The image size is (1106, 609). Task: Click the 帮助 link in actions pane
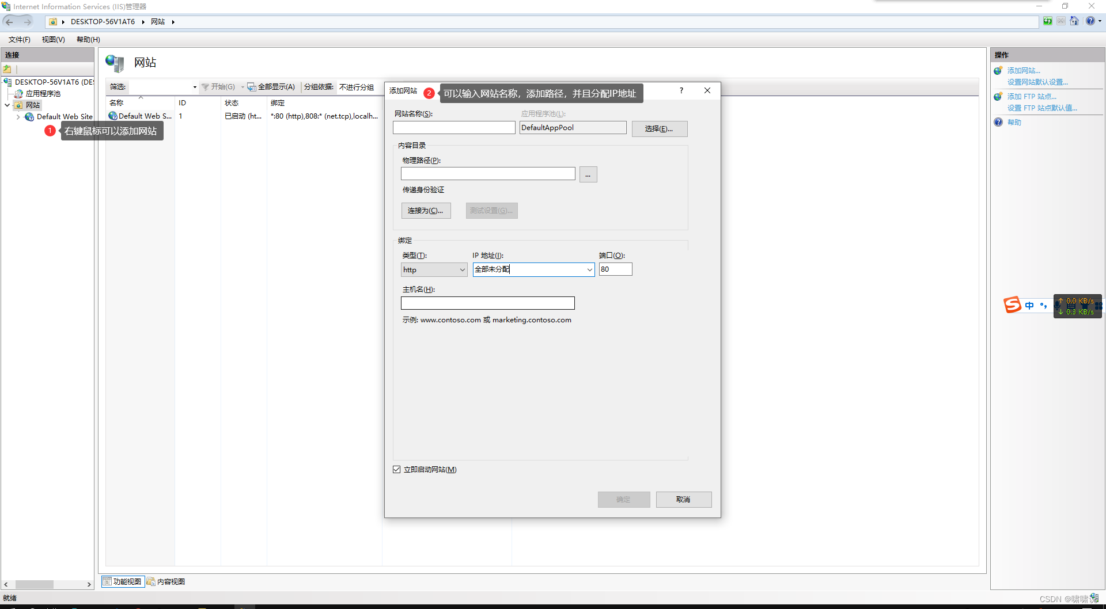point(1014,123)
